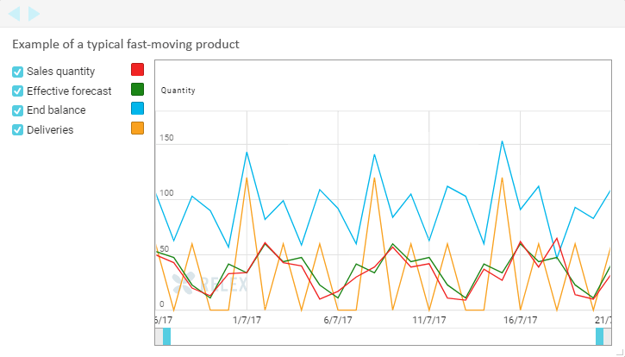The height and width of the screenshot is (357, 625).
Task: Click the 'Sales quantity' legend label
Action: click(x=60, y=72)
